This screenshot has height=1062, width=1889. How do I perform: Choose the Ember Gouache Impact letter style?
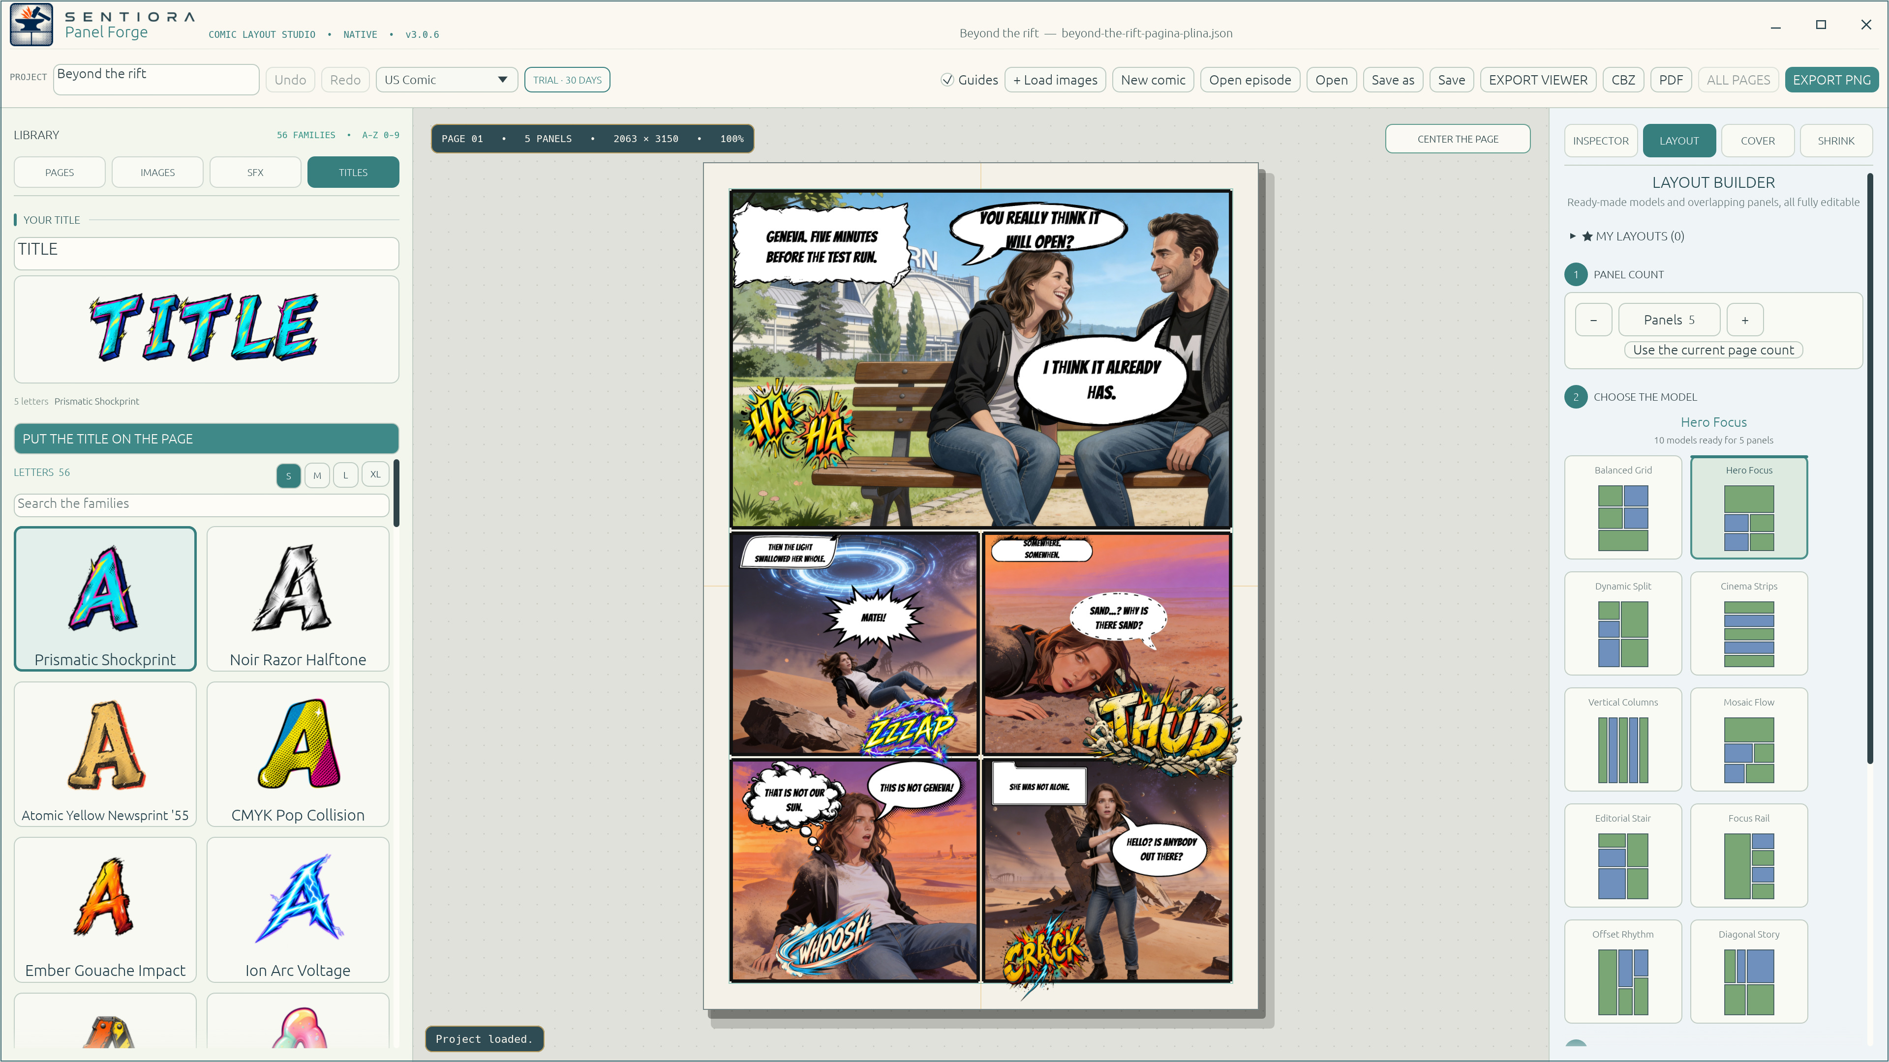tap(105, 909)
